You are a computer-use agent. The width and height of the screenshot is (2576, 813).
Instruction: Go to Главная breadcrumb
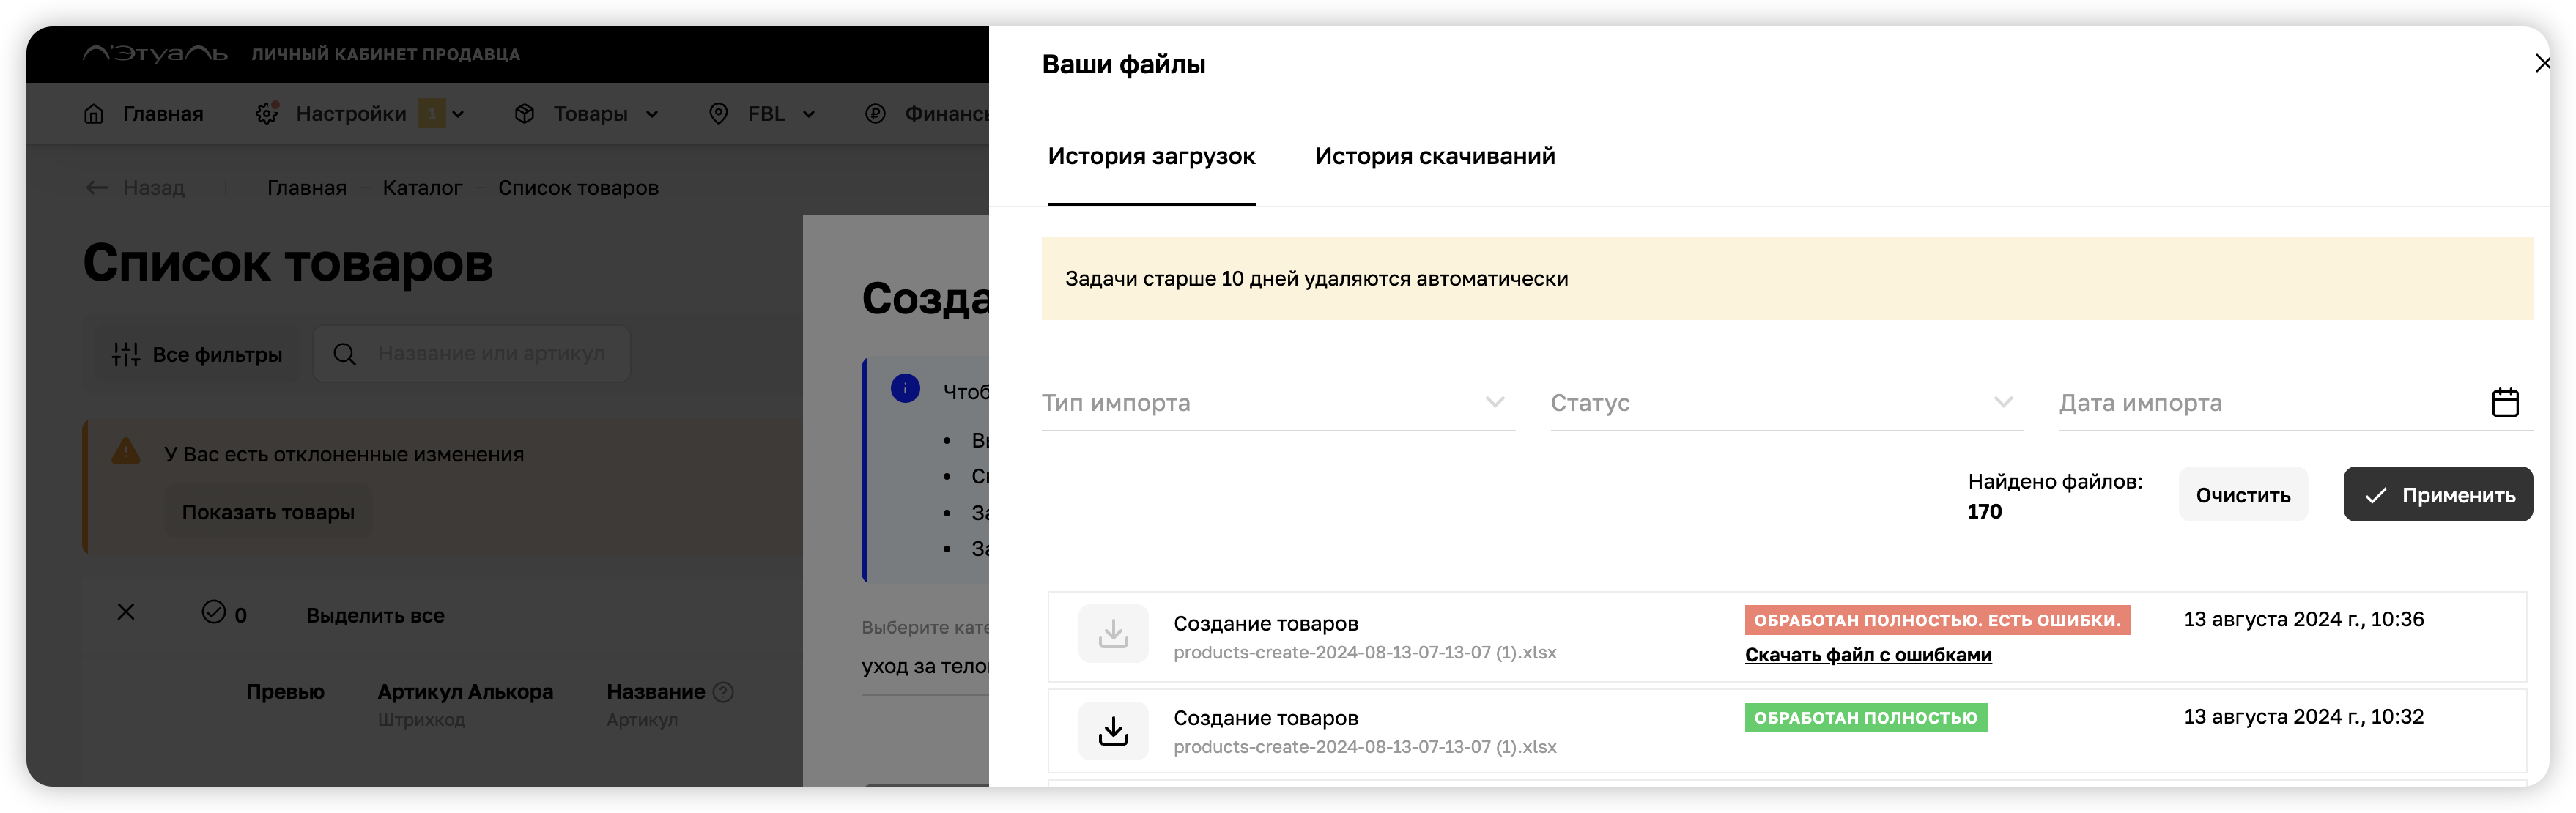306,188
